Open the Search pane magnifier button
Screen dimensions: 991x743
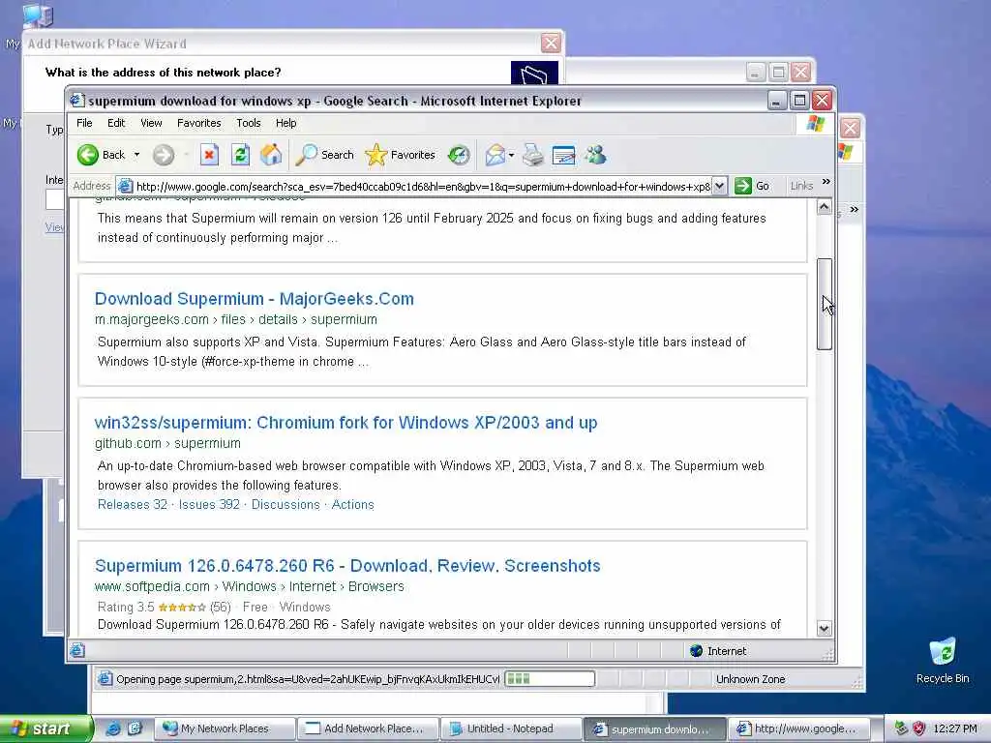(x=325, y=155)
